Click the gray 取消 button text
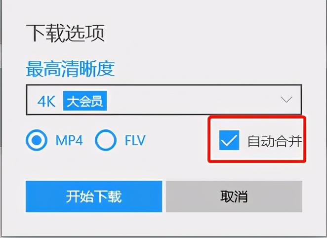Viewport: 327px width, 238px height. (234, 197)
